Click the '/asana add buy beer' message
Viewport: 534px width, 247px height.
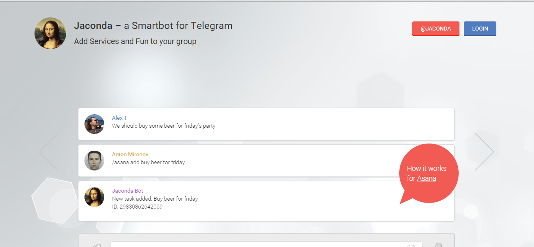tap(148, 162)
